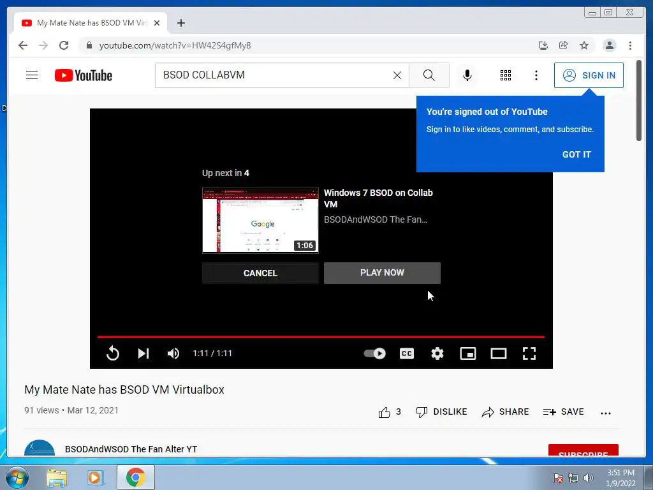Submit search with the magnifier button
Screen dimensions: 653x490
pos(429,75)
